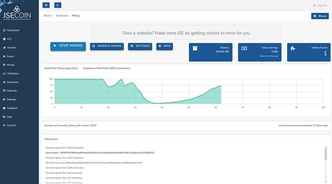
Task: Select Export in the sidebar
Action: coord(10,56)
